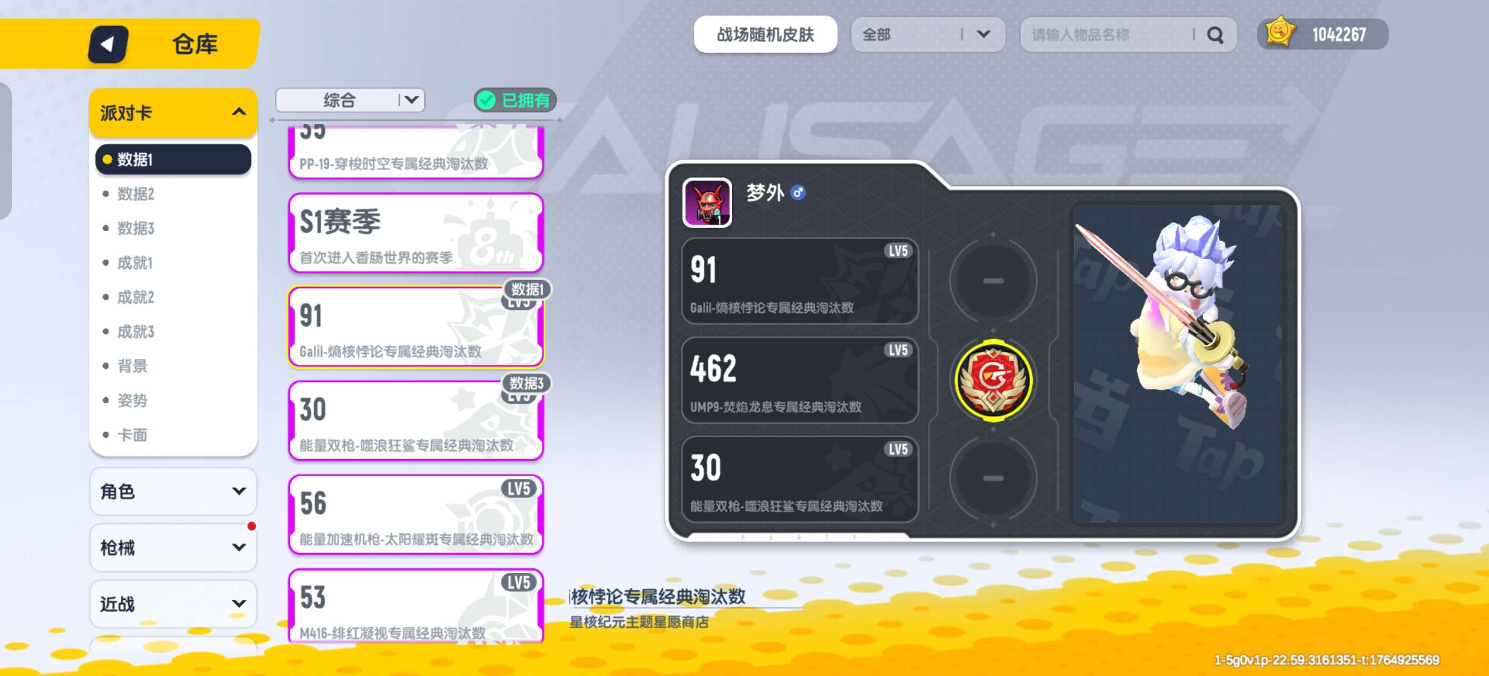The height and width of the screenshot is (676, 1489).
Task: Select the S1赛季 card
Action: (416, 233)
